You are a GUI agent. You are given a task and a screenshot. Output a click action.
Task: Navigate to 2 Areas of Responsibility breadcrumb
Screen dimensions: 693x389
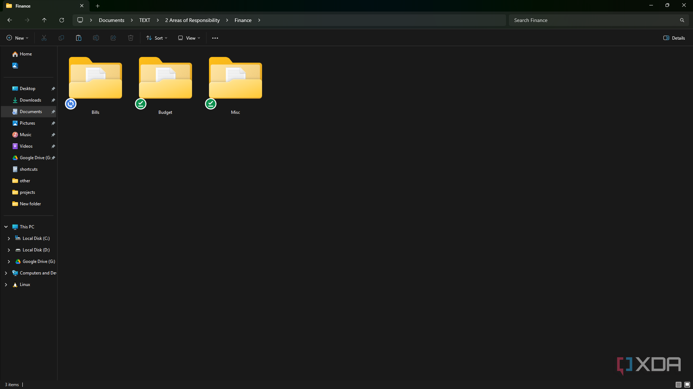tap(192, 20)
